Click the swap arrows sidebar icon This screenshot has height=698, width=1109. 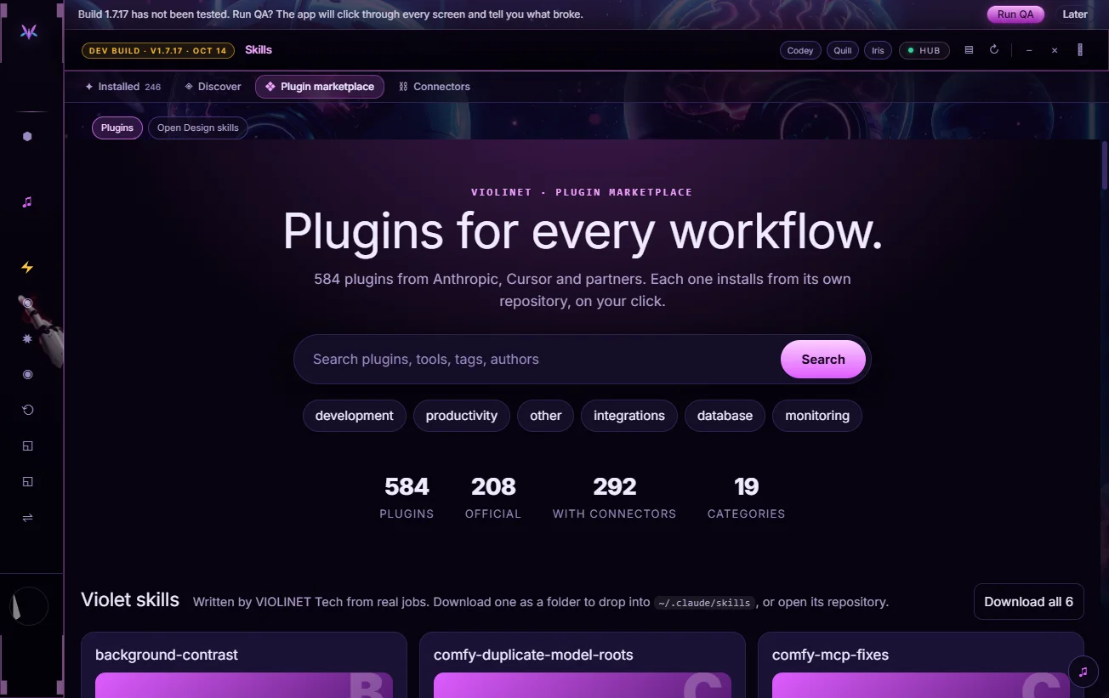[x=27, y=518]
